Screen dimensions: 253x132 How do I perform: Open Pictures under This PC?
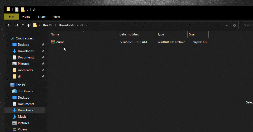23,123
